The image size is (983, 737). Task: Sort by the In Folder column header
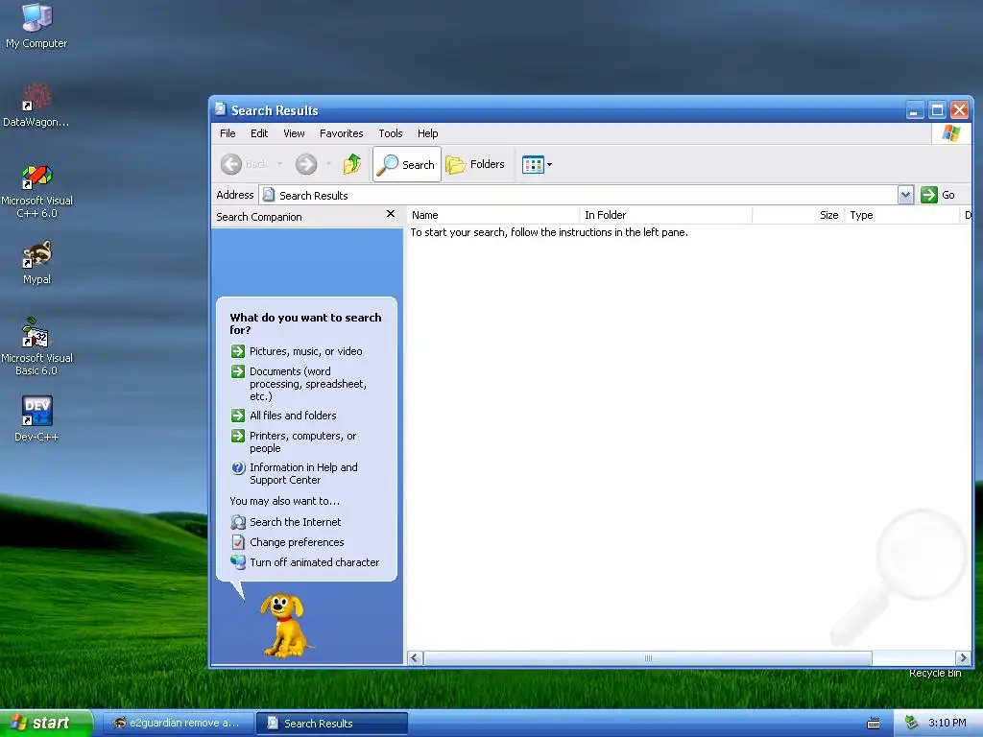666,215
